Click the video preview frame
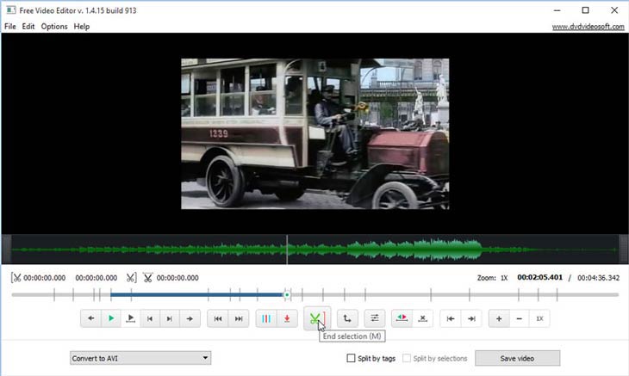629x376 pixels. [314, 133]
